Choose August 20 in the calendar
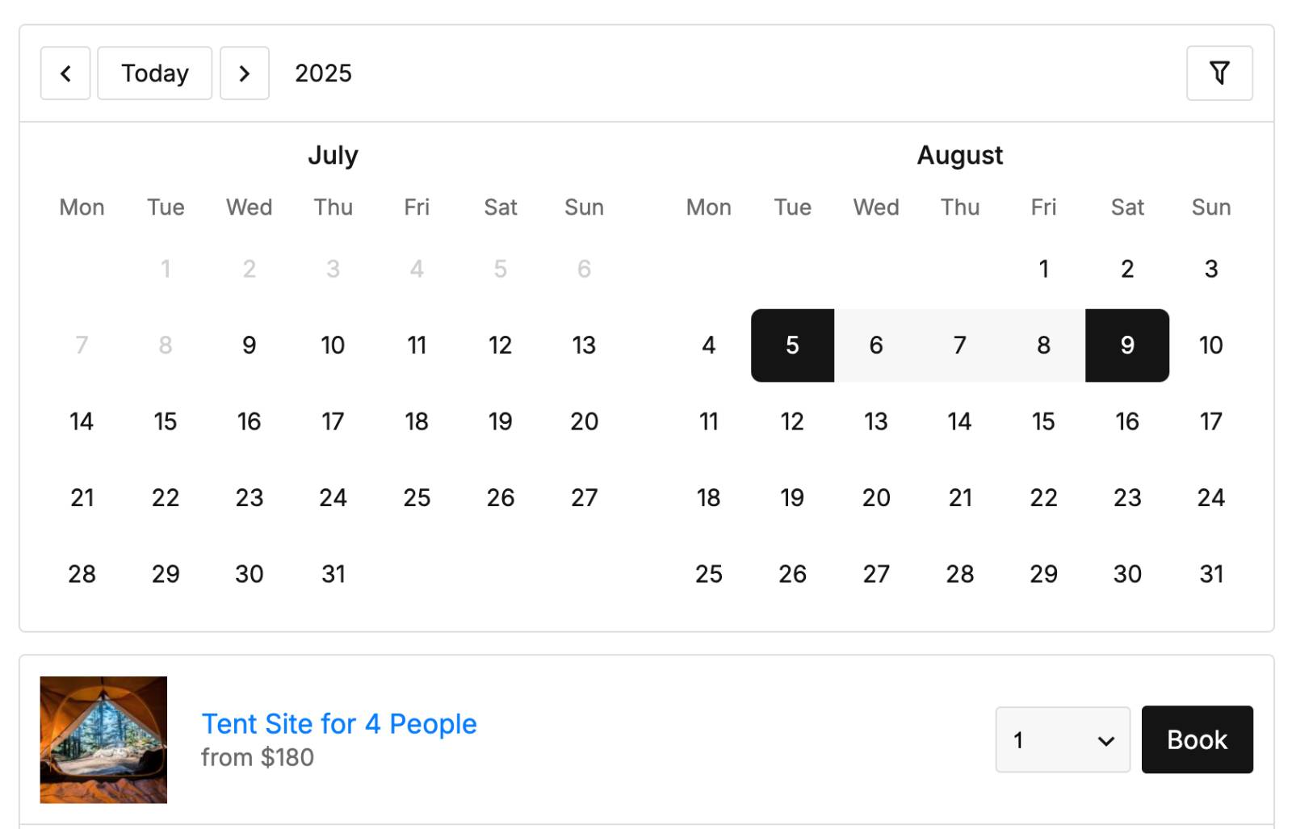Viewport: 1292px width, 829px height. coord(876,498)
